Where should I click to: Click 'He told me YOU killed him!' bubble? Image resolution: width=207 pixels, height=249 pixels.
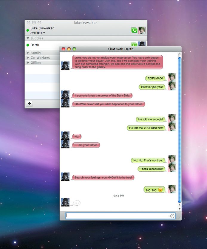146,128
